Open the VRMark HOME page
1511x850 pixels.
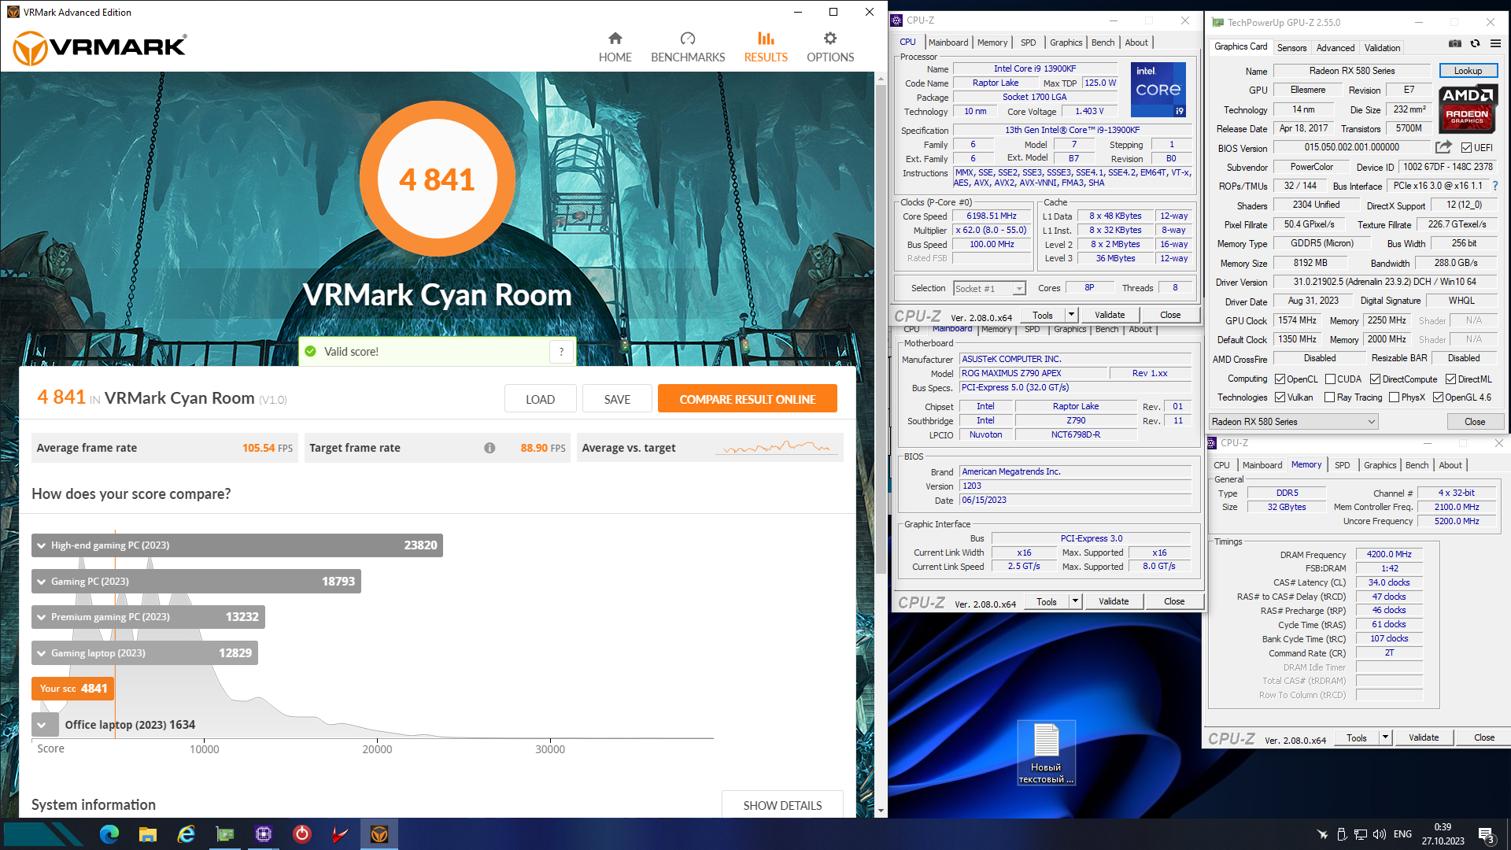[x=615, y=47]
